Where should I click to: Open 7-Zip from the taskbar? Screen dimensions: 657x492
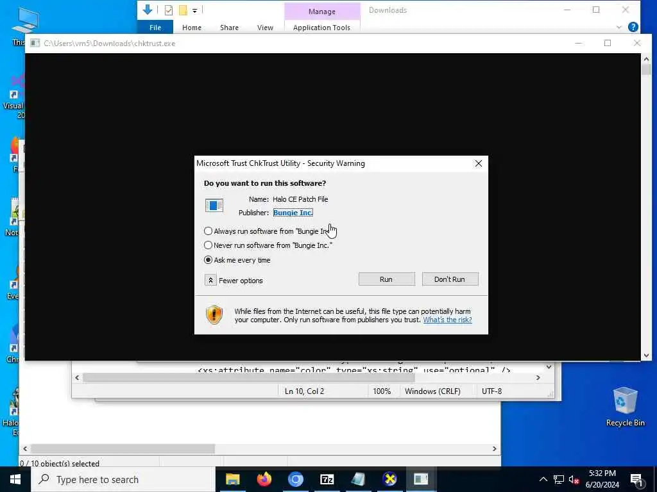pyautogui.click(x=327, y=479)
